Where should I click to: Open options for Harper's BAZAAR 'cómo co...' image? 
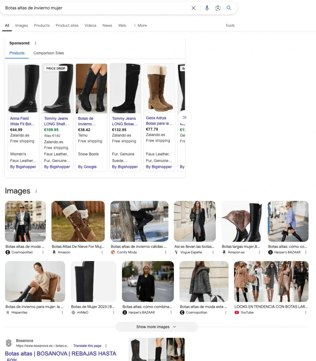306,252
